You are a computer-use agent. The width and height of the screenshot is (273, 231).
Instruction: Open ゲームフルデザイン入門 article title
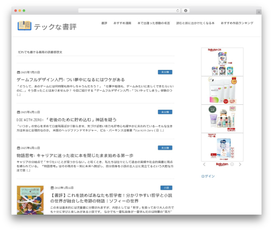pyautogui.click(x=70, y=80)
